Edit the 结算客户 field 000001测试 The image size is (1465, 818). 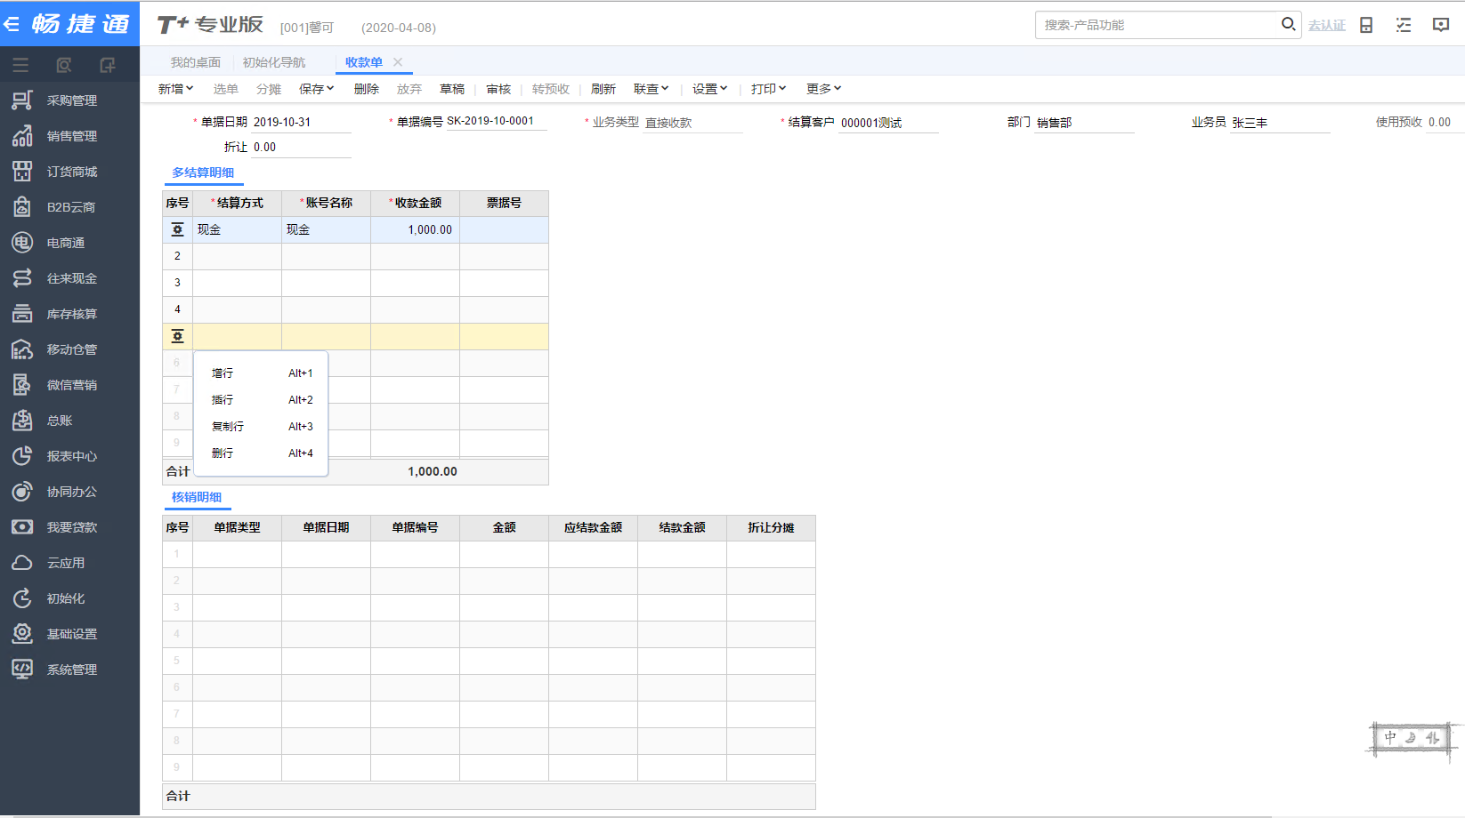coord(888,123)
